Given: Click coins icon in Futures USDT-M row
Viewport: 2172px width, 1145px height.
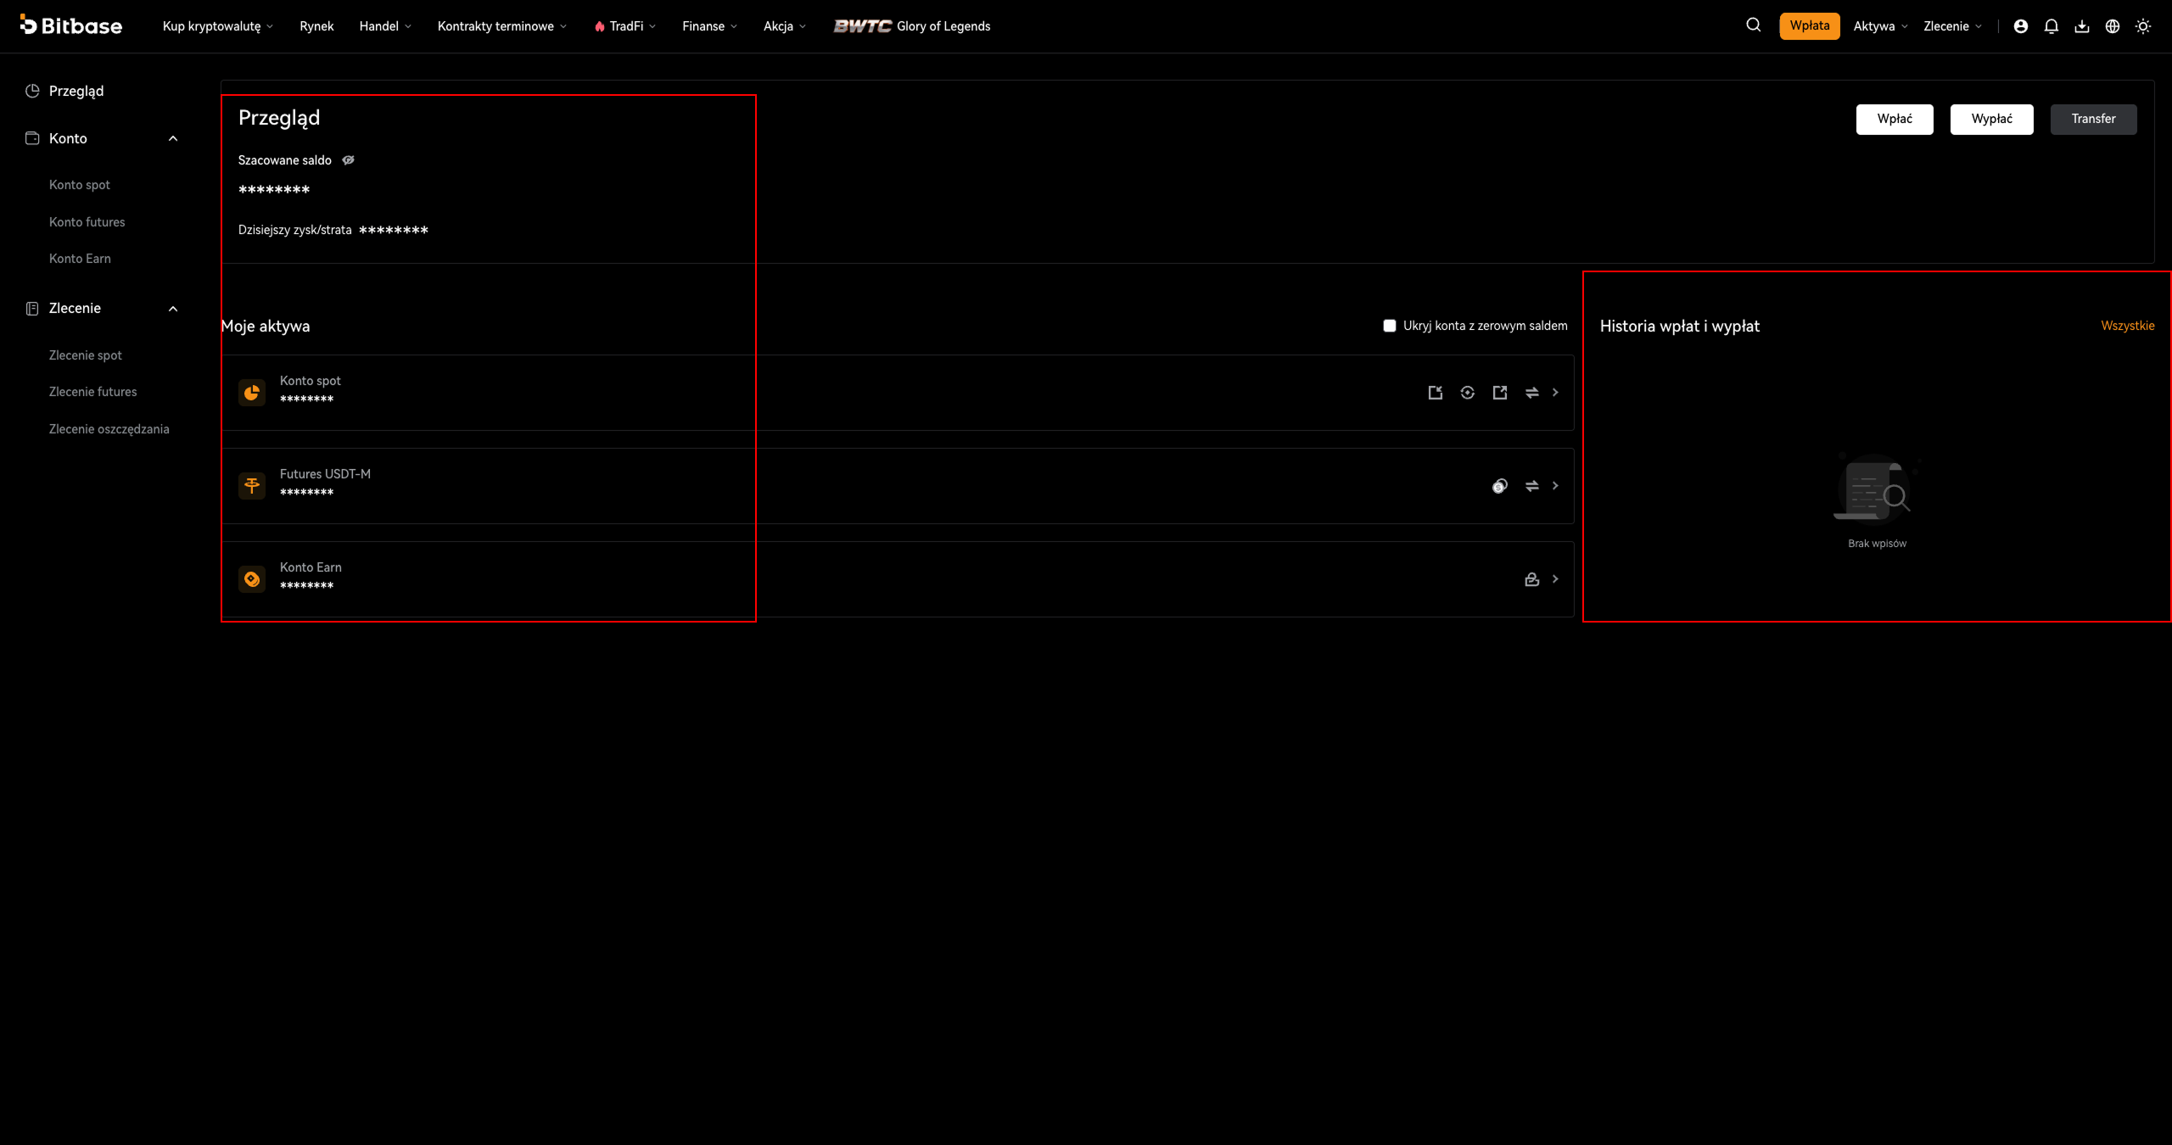Looking at the screenshot, I should [1500, 486].
